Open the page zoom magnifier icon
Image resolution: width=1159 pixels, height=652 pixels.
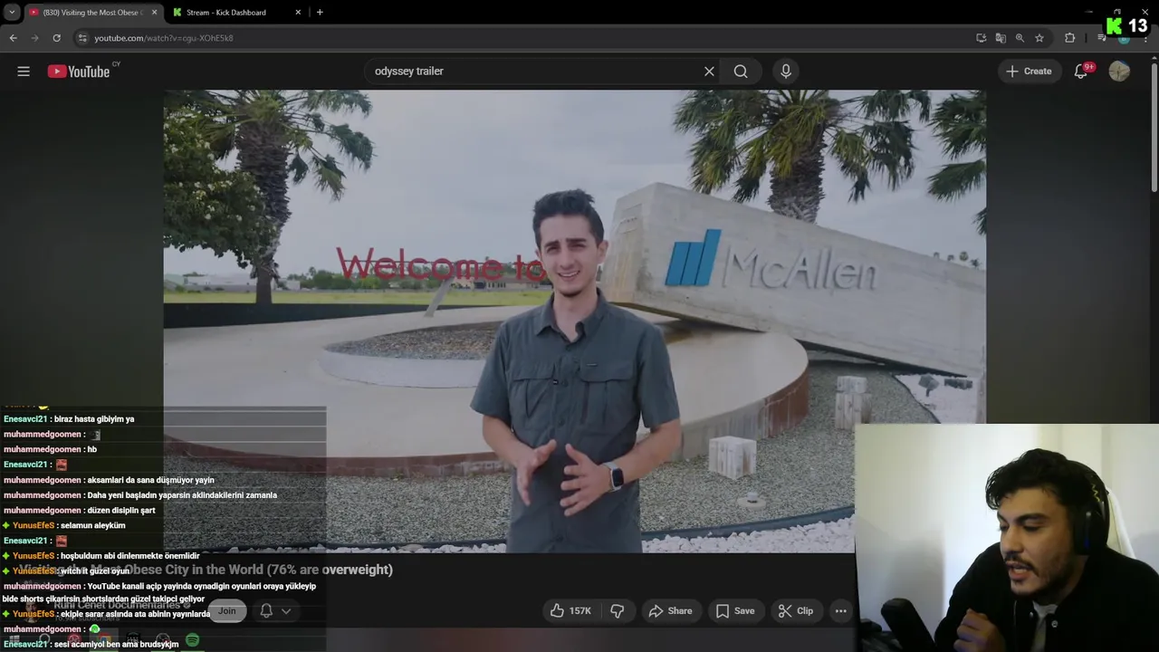(x=1020, y=38)
